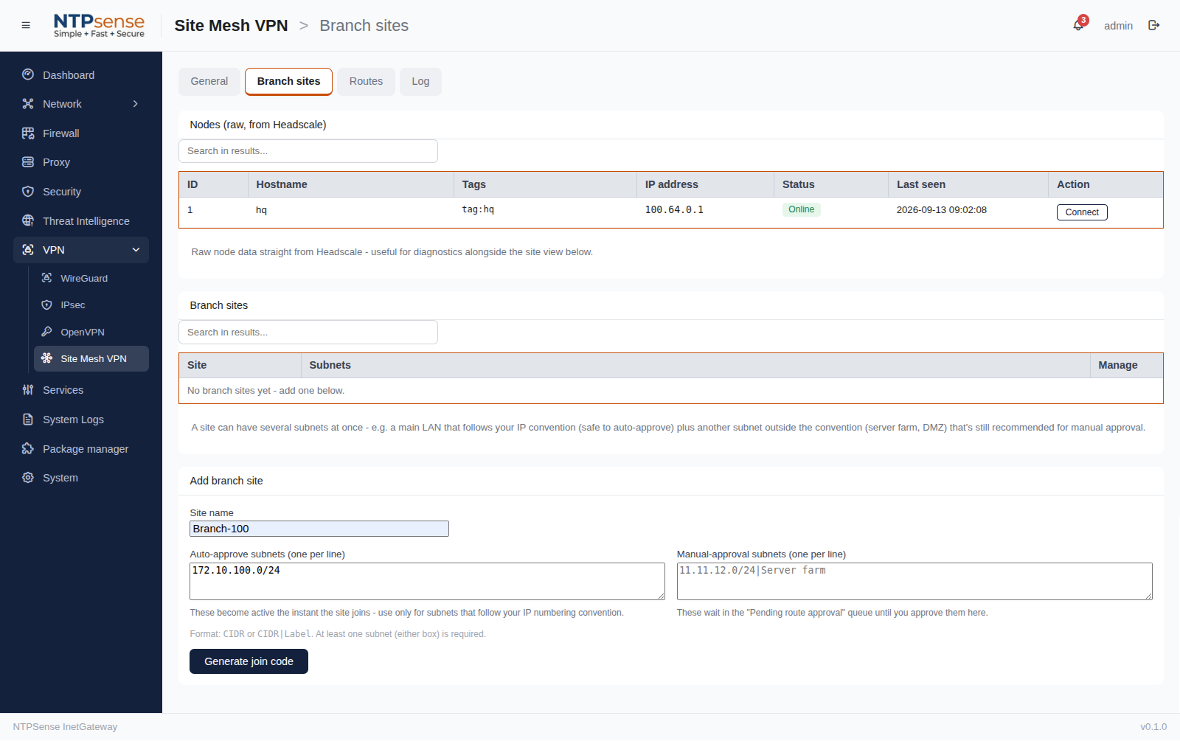Click the IPsec shield icon
Image resolution: width=1180 pixels, height=741 pixels.
coord(46,305)
